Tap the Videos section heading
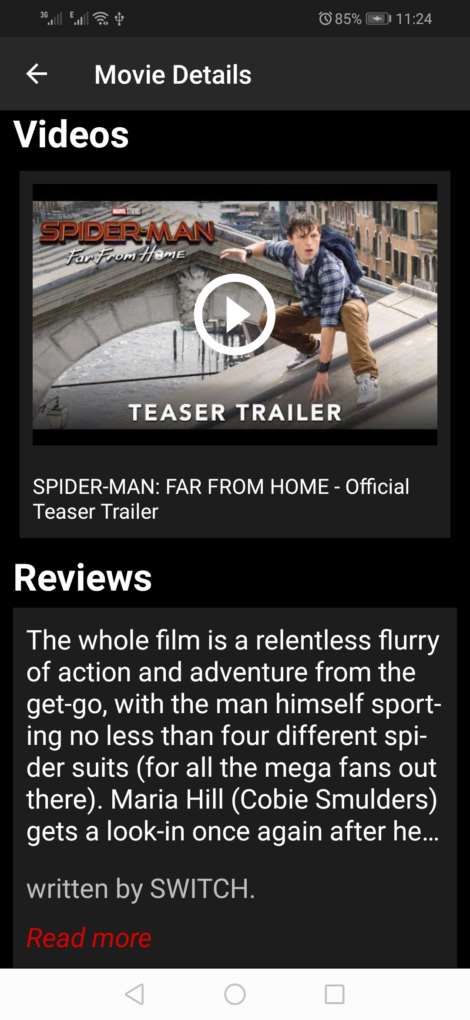This screenshot has height=1020, width=470. 71,134
